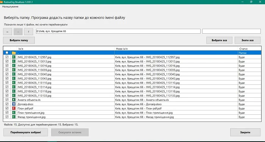This screenshot has width=265, height=142.
Task: Click Excel icon of Анкета объекта.xls
Action: coord(14,100)
